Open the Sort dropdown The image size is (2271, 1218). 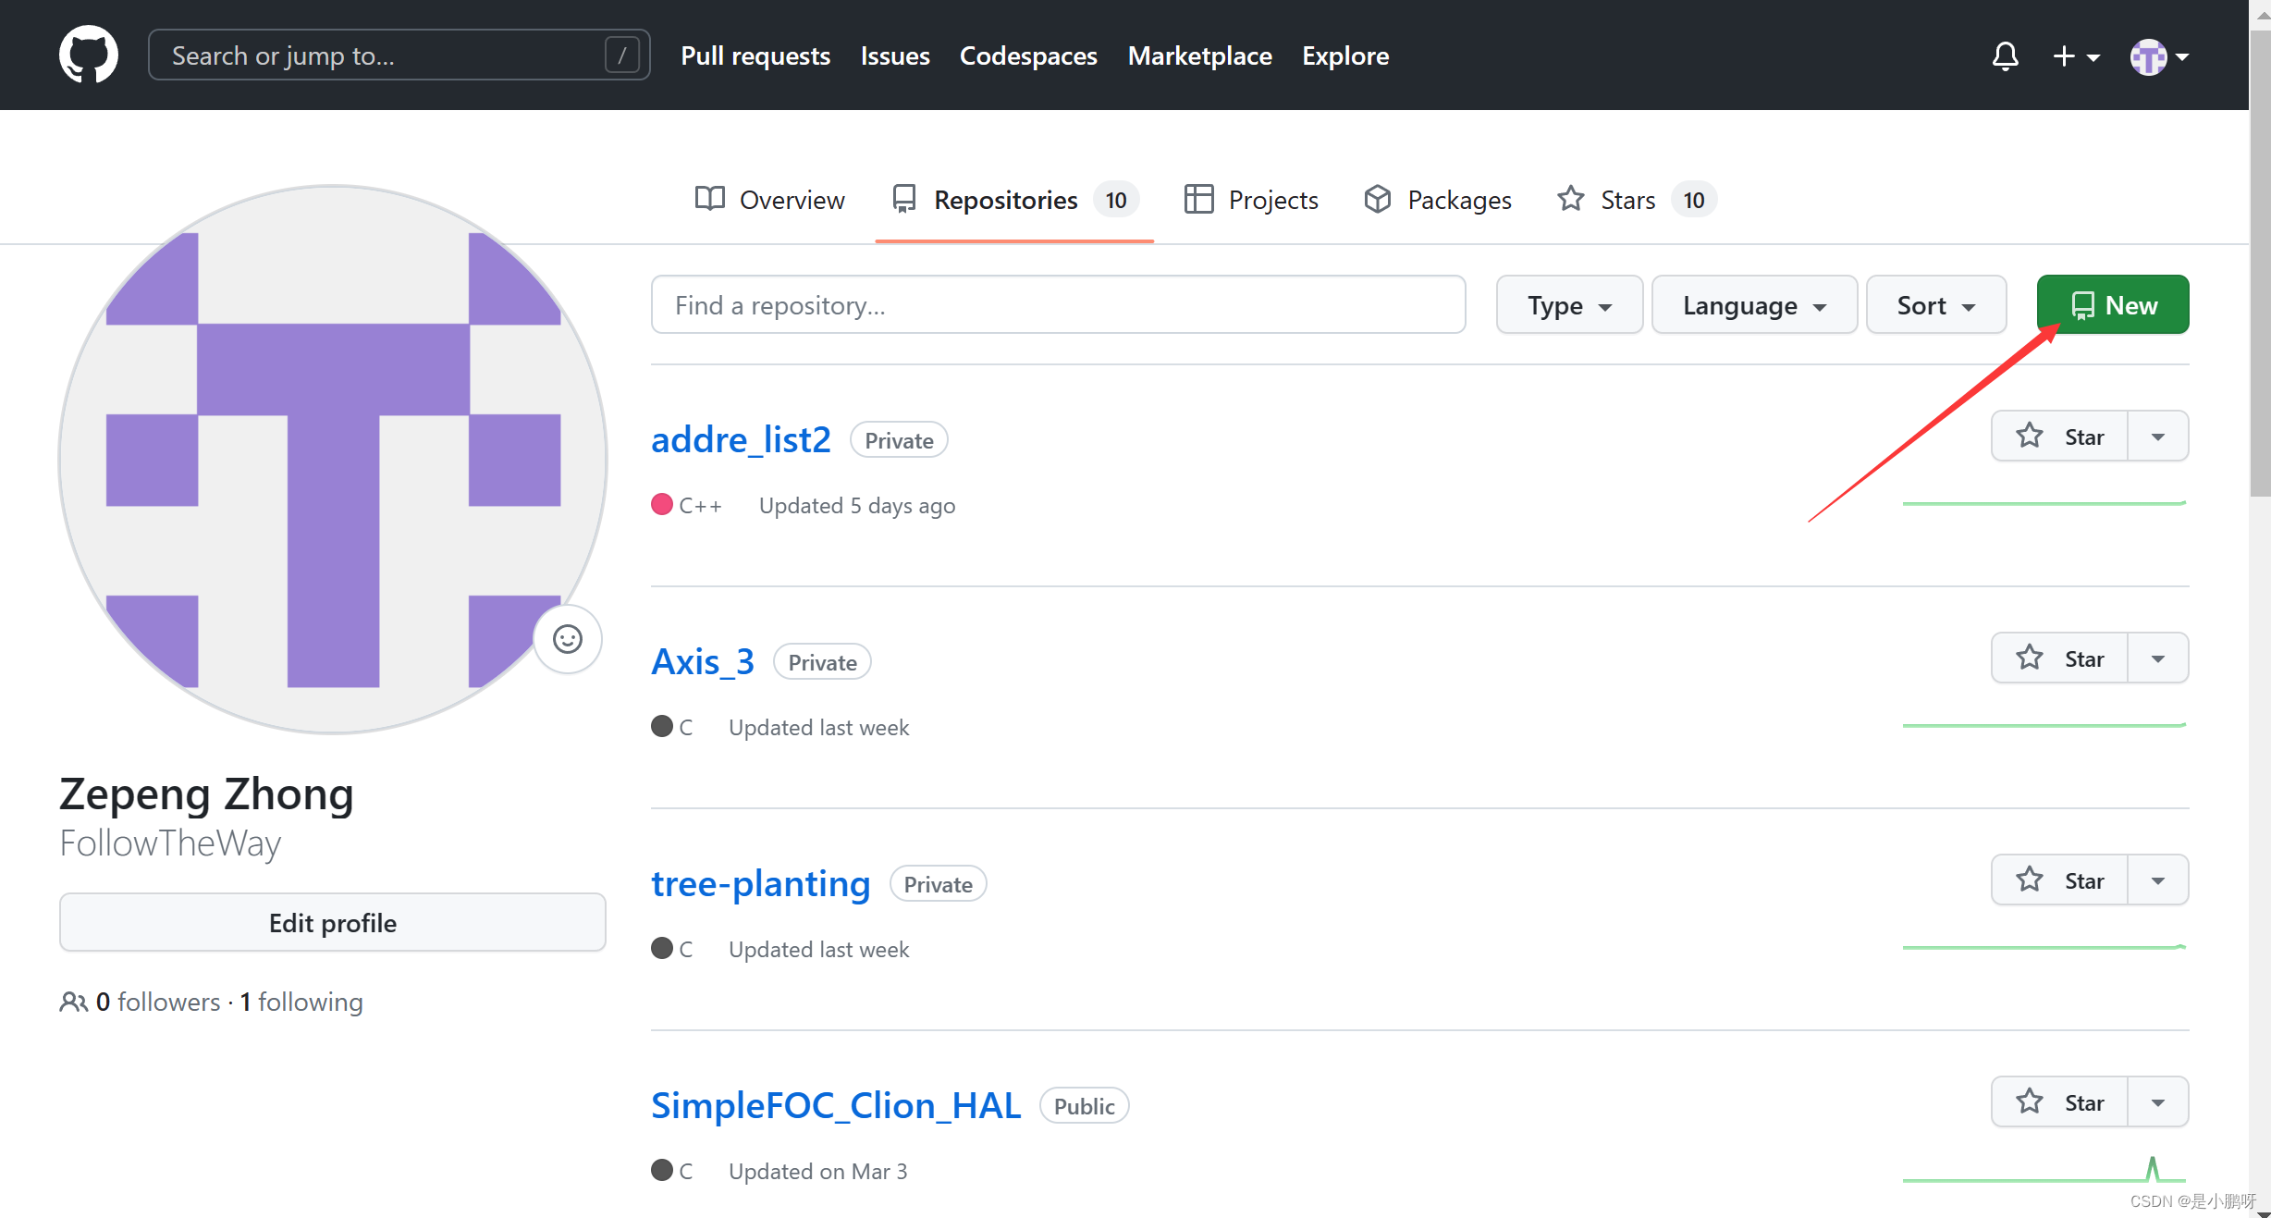coord(1935,305)
